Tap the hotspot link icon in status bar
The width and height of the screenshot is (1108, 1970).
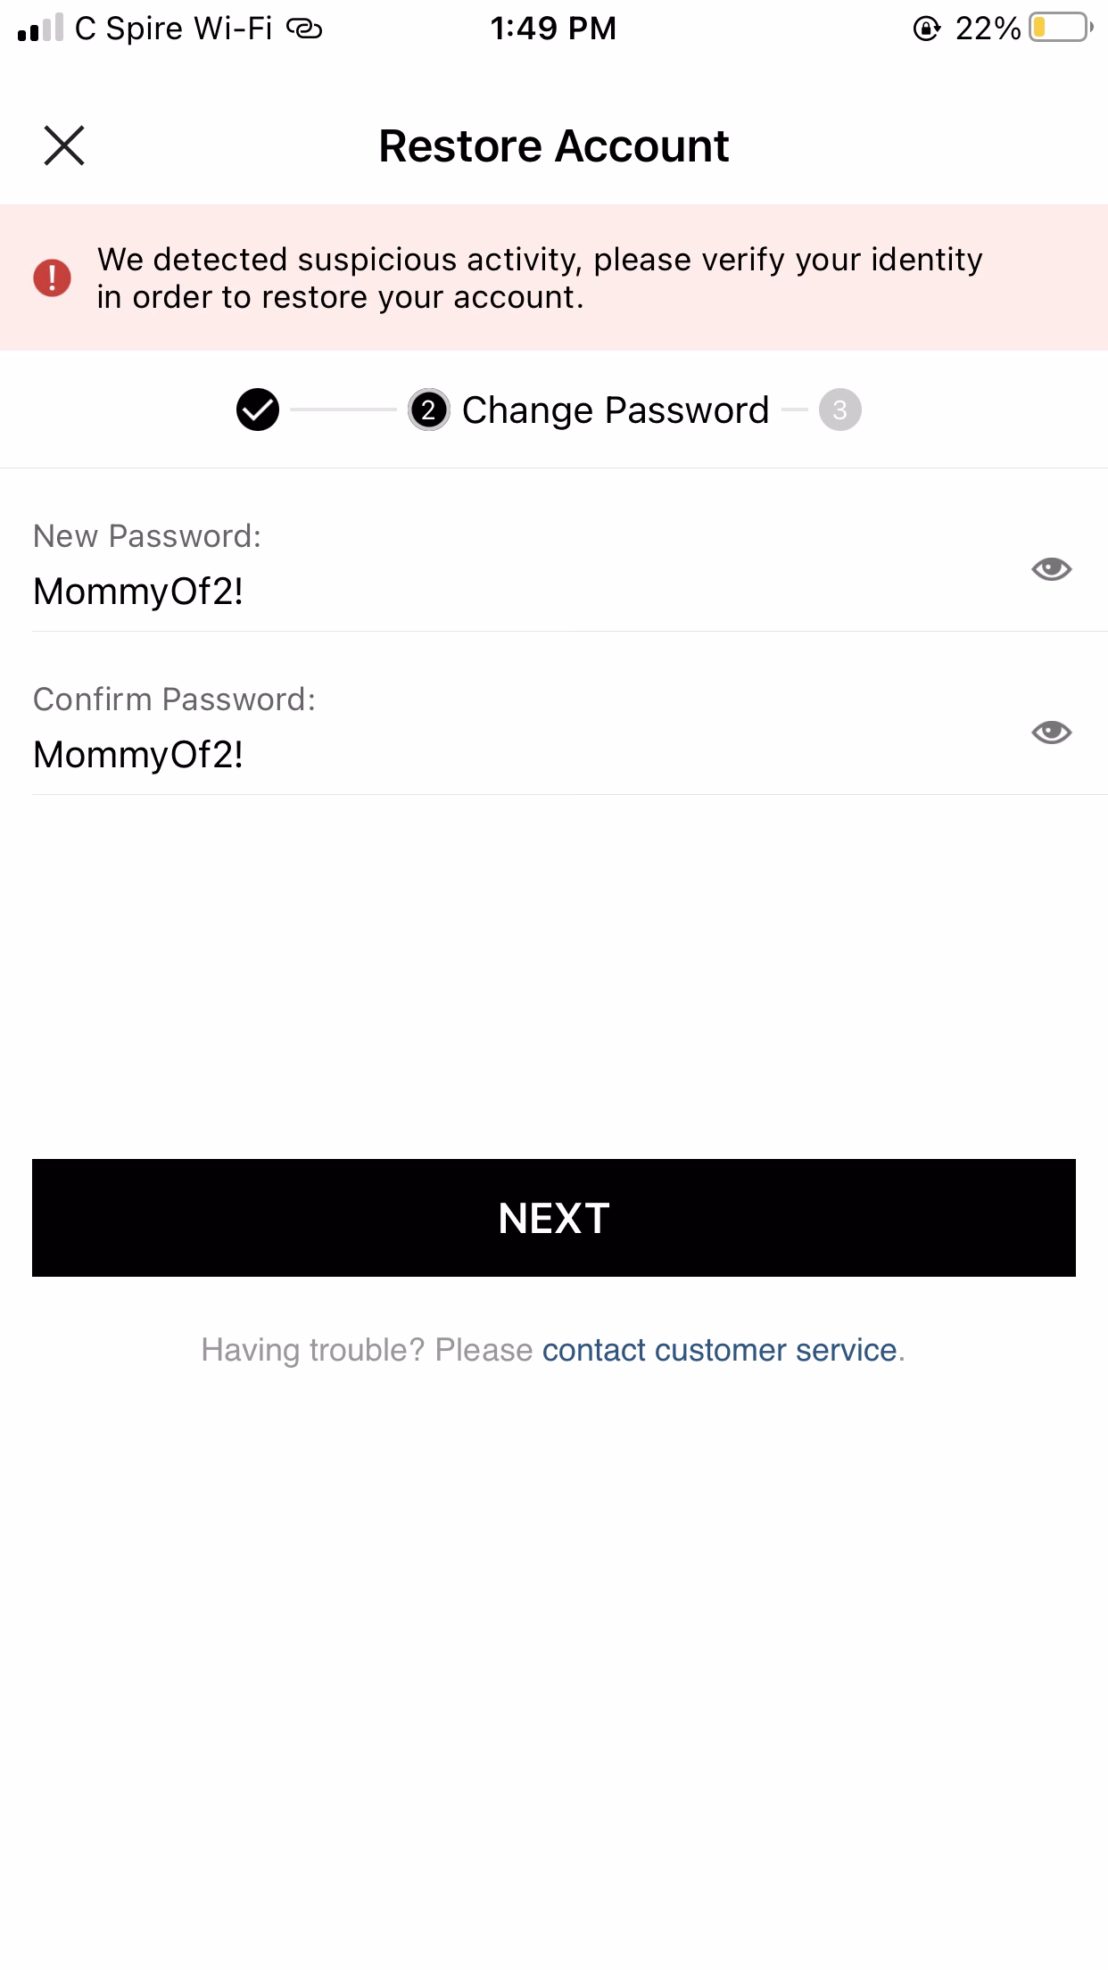pyautogui.click(x=304, y=29)
